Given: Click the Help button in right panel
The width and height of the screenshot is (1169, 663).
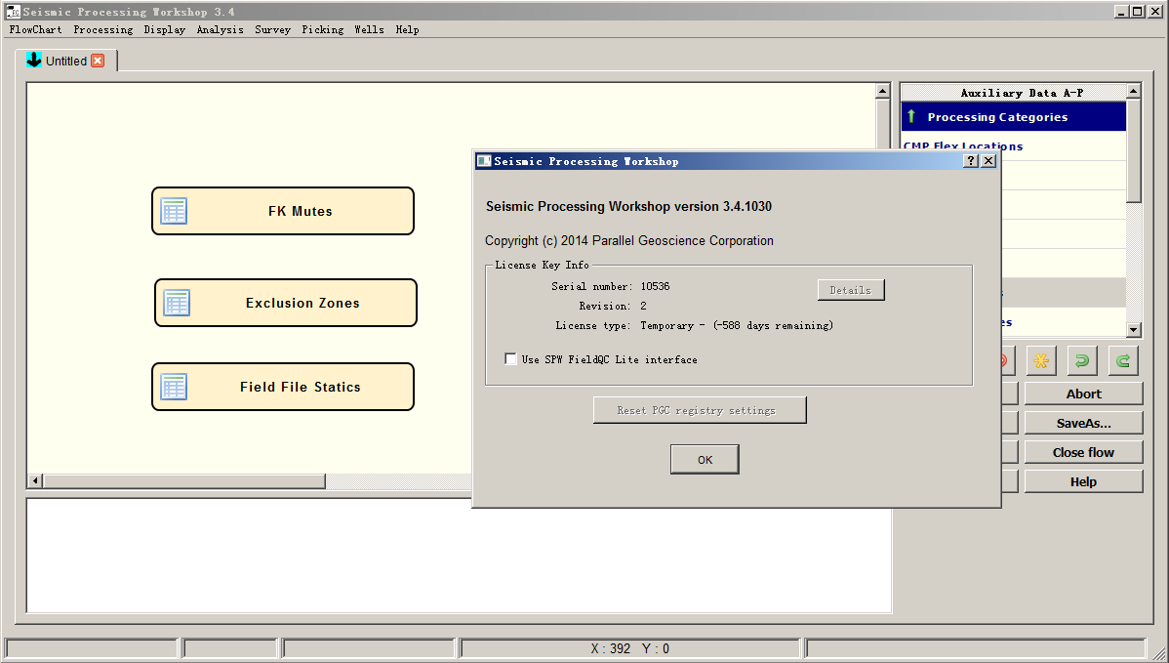Looking at the screenshot, I should pos(1083,481).
